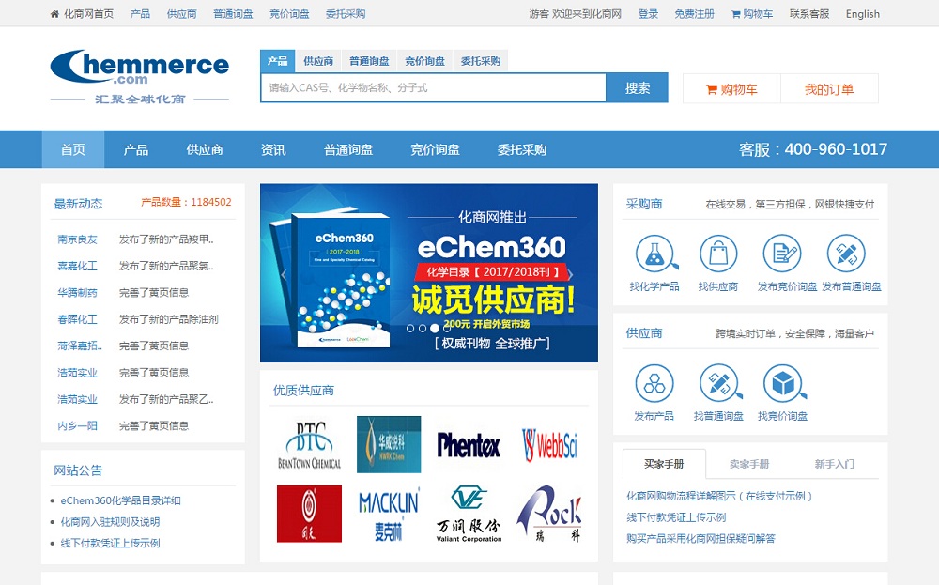Select the second banner carousel dot
Image resolution: width=939 pixels, height=585 pixels.
[423, 328]
